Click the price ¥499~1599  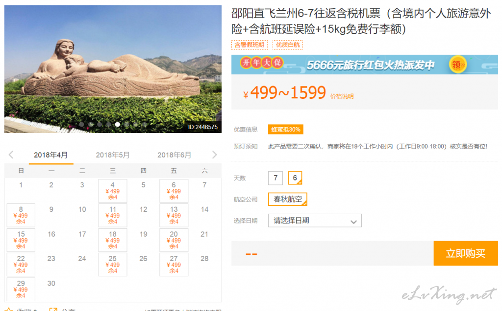[285, 93]
